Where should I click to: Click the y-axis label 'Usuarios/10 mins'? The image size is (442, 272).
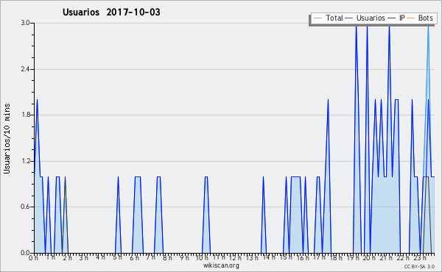click(7, 139)
